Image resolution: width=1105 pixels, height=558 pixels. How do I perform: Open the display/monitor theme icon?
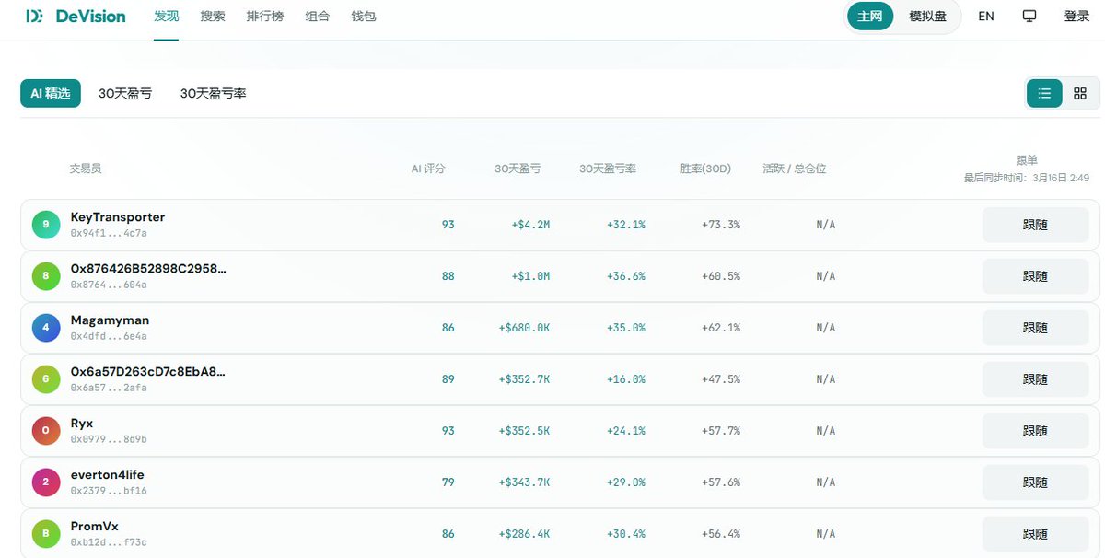click(1029, 16)
